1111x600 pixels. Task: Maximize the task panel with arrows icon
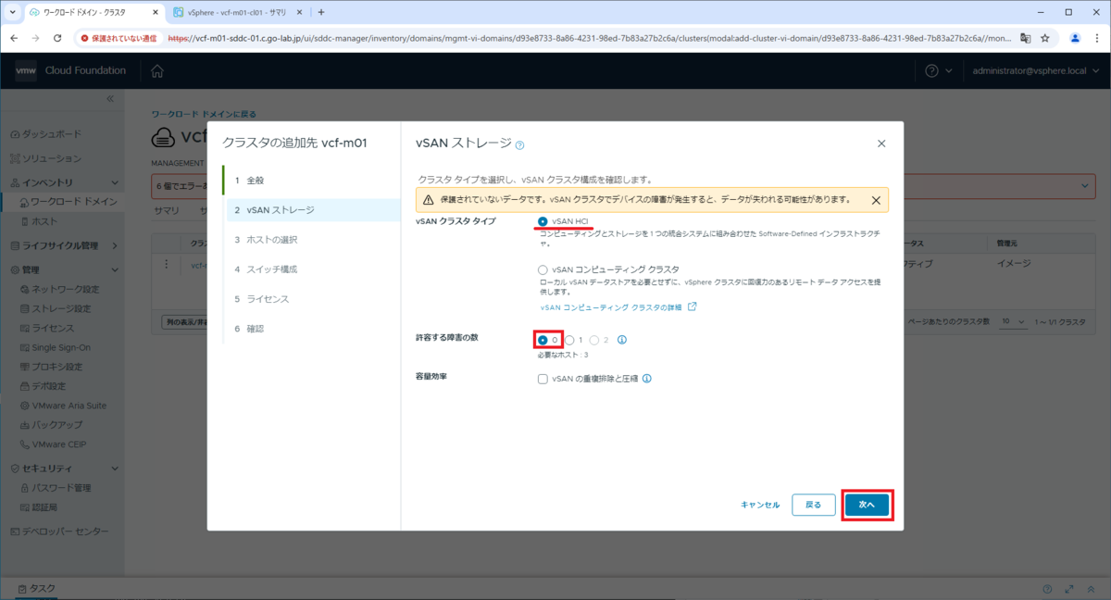(x=1069, y=589)
